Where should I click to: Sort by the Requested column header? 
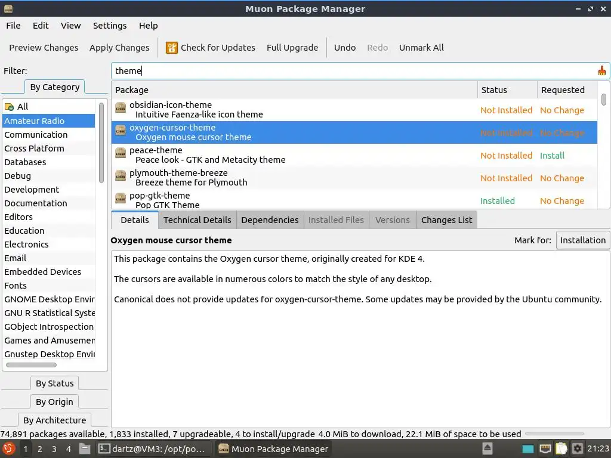coord(567,90)
